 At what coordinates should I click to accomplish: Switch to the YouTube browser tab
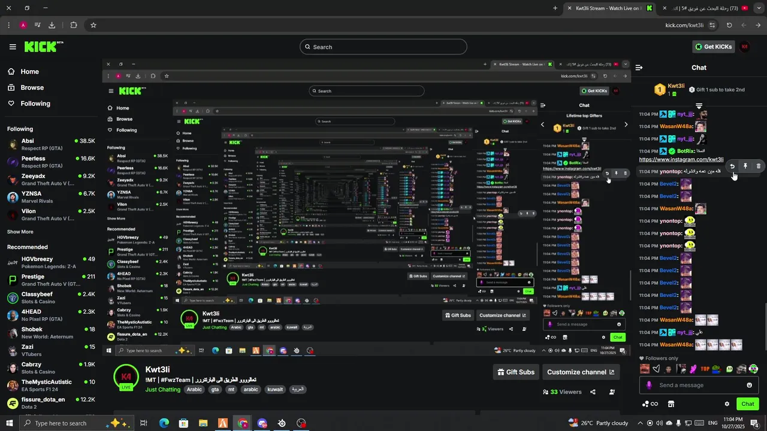tap(705, 8)
